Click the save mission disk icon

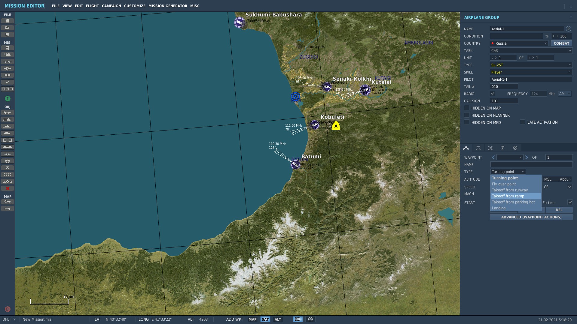(x=8, y=35)
